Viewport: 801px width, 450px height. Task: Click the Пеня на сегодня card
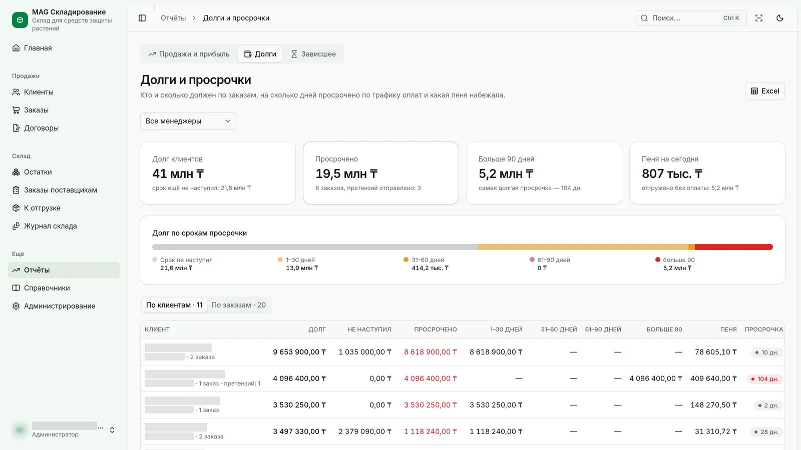[707, 173]
